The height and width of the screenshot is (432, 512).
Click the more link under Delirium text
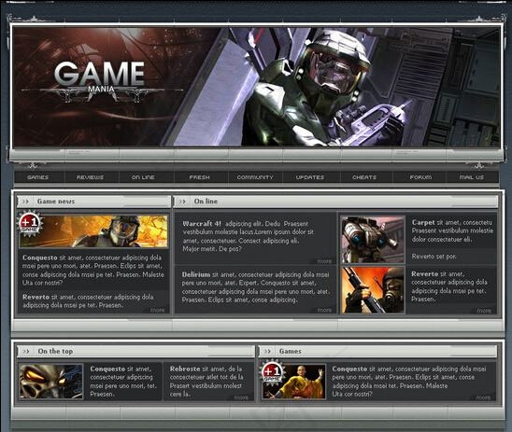(324, 310)
